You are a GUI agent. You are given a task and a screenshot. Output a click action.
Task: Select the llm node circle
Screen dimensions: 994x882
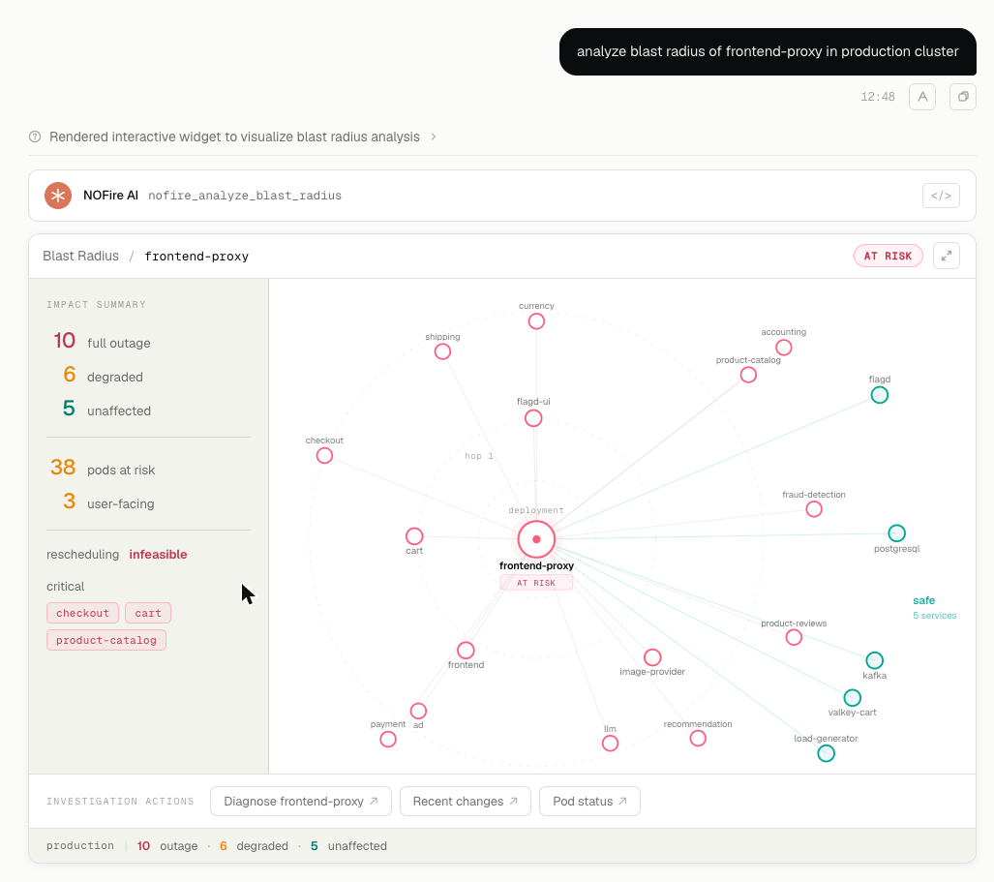tap(610, 744)
